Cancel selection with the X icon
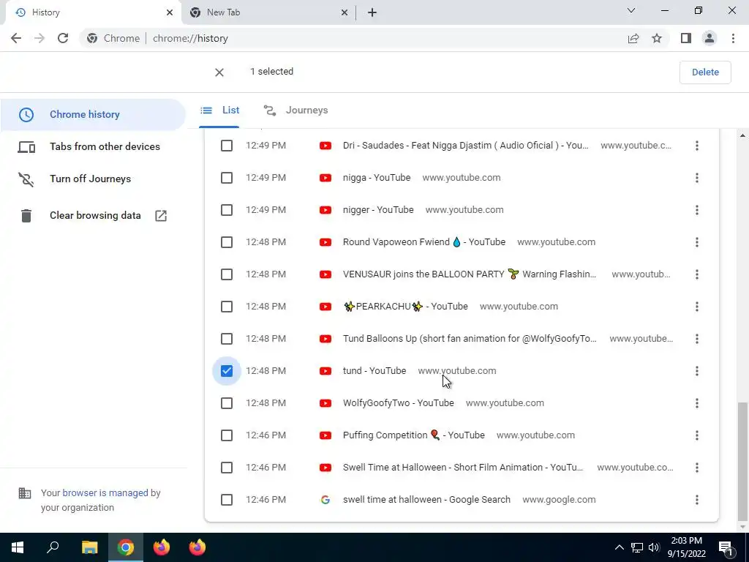 [x=219, y=72]
